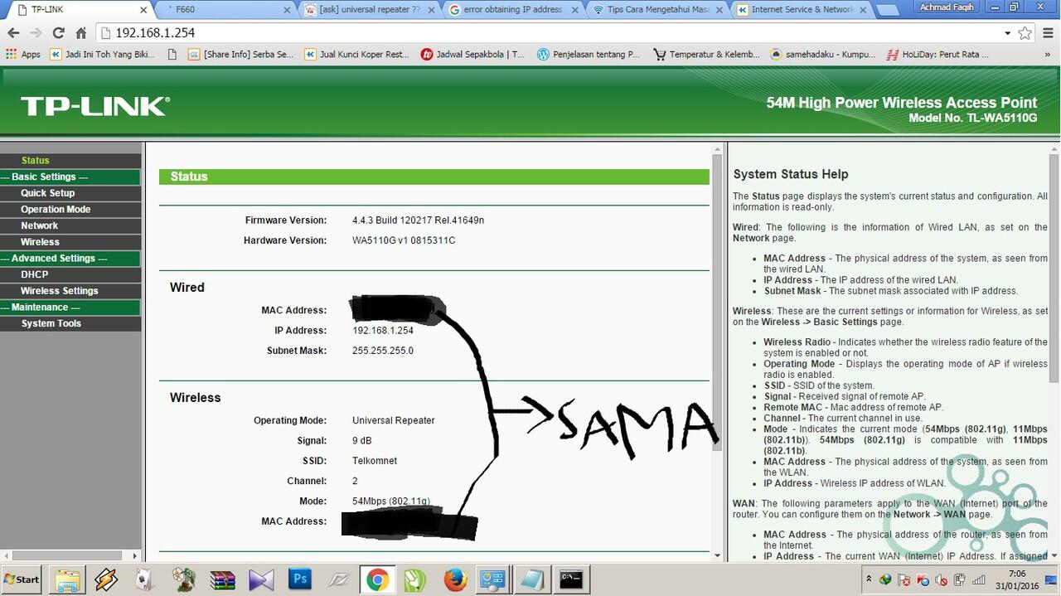This screenshot has height=596, width=1061.
Task: Click the Achmad Faqih profile button
Action: click(947, 7)
